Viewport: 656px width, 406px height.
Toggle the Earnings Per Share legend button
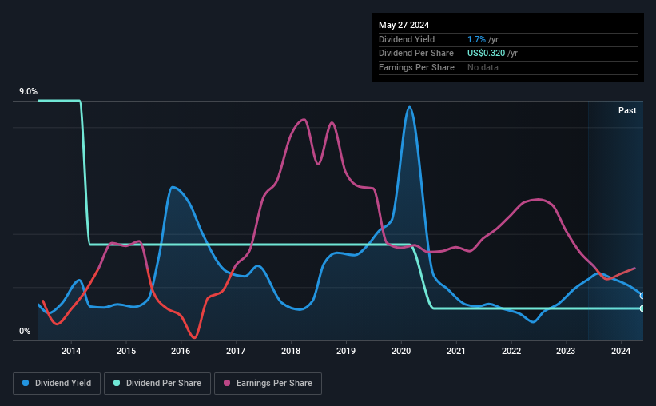pos(268,384)
